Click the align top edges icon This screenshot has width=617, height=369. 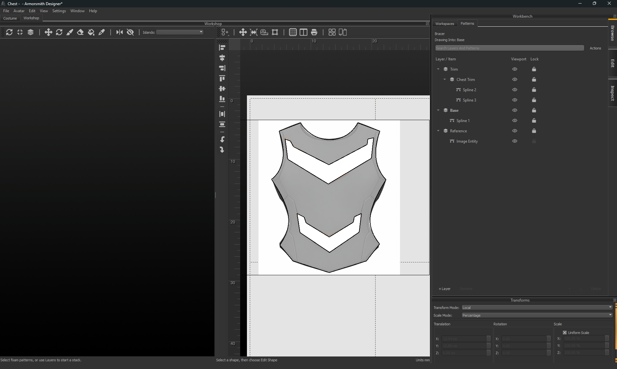click(x=222, y=78)
